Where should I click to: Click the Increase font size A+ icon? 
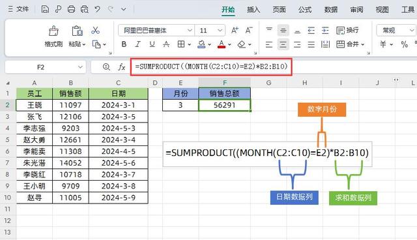coord(235,31)
